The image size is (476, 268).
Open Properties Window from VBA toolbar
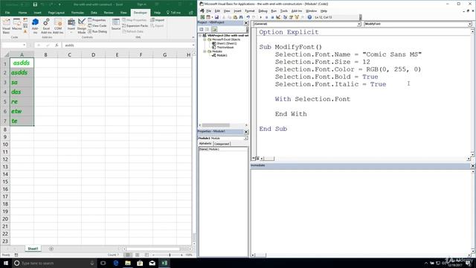[291, 17]
